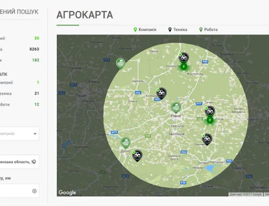Image resolution: width=269 pixels, height=206 pixels.
Task: Click the count 1 next to компанії
Action: pos(38,83)
